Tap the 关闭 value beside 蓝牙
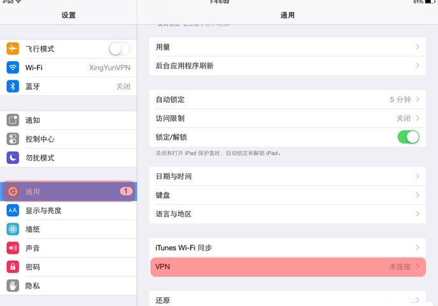The image size is (438, 306). tap(123, 87)
